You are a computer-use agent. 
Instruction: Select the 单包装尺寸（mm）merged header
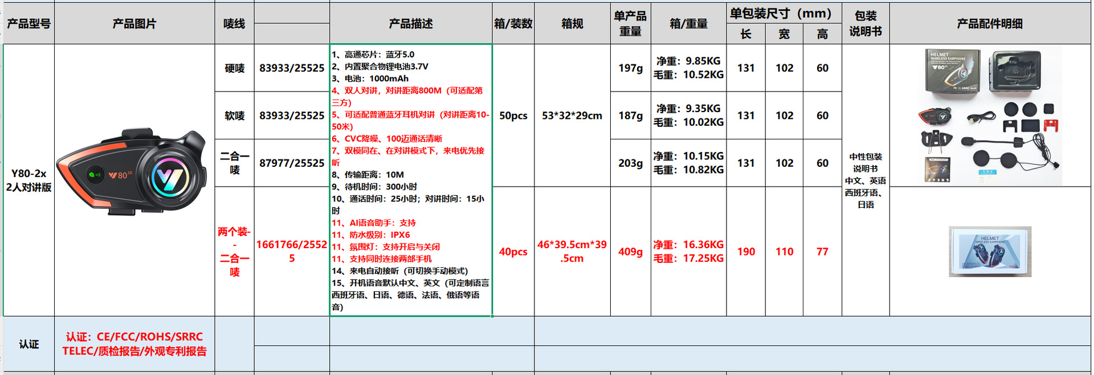click(x=784, y=13)
